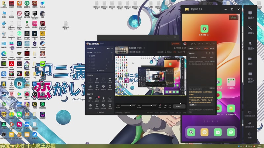Click the ping button on the phone mirror
This screenshot has width=264, height=148.
pos(233,17)
